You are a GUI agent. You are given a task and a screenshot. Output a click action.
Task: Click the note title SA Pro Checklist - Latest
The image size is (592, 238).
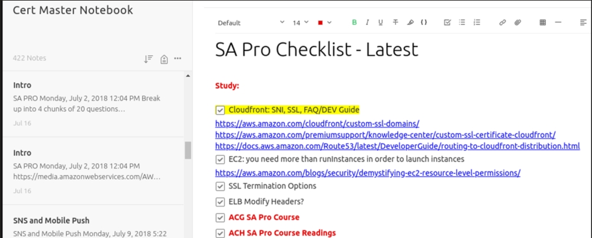(x=317, y=49)
